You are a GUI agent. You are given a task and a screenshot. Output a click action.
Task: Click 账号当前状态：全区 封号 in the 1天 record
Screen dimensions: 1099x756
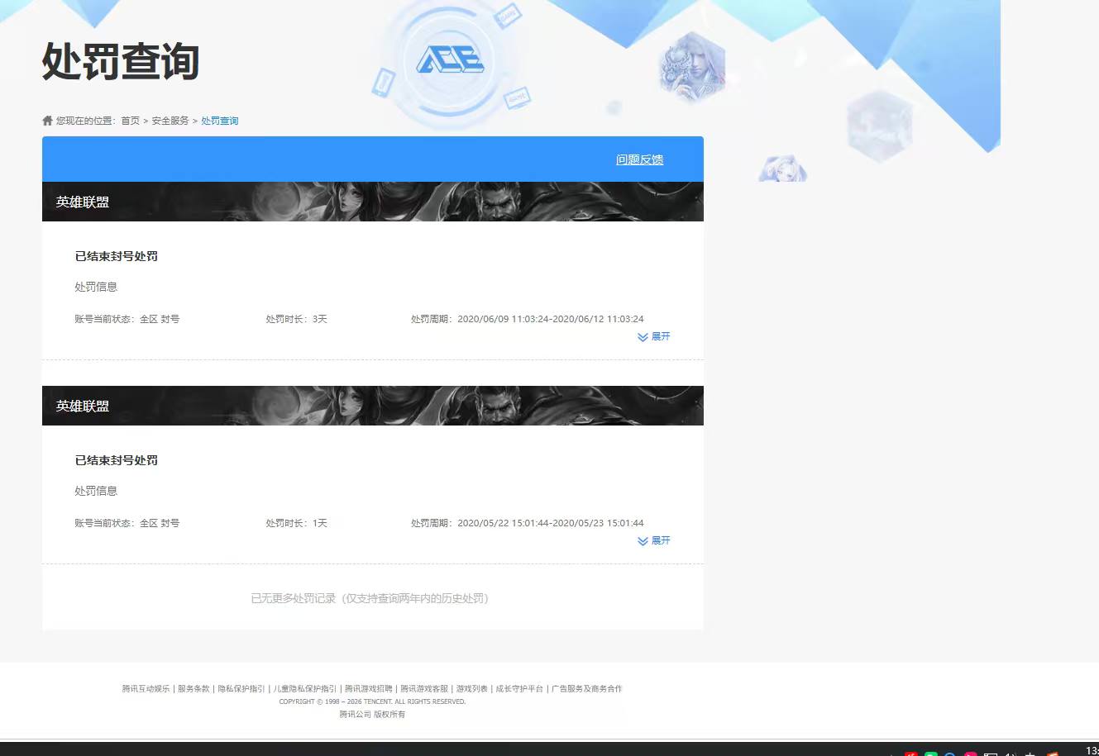click(x=127, y=523)
